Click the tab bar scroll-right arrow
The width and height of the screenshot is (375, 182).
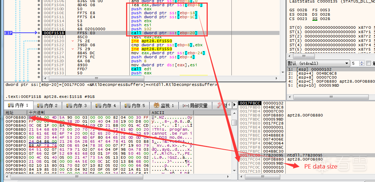pos(235,105)
